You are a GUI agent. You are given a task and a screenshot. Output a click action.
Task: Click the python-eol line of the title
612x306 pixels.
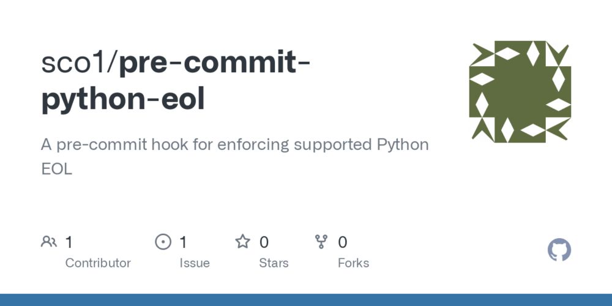tap(123, 100)
